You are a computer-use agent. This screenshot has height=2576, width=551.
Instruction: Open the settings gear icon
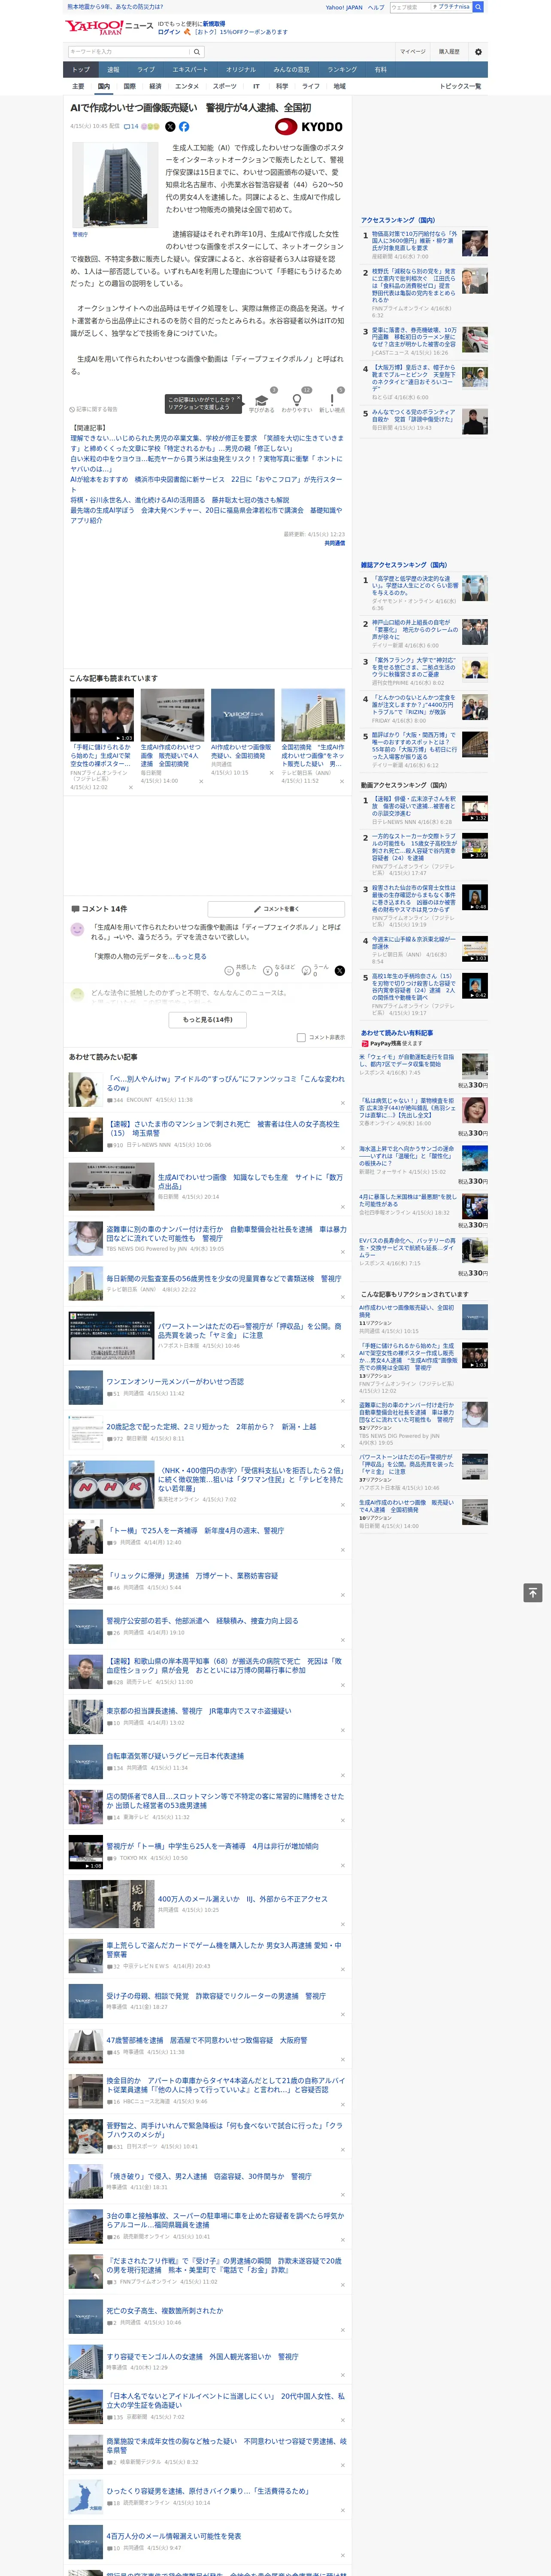pos(478,52)
